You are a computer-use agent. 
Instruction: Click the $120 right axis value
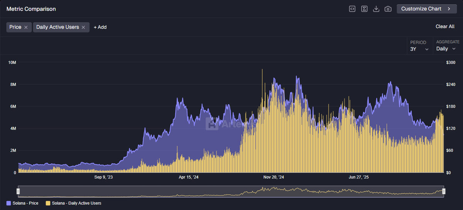(x=451, y=129)
